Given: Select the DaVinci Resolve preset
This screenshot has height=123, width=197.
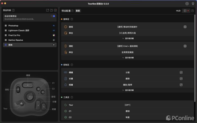Looking at the screenshot, I should 30,40.
